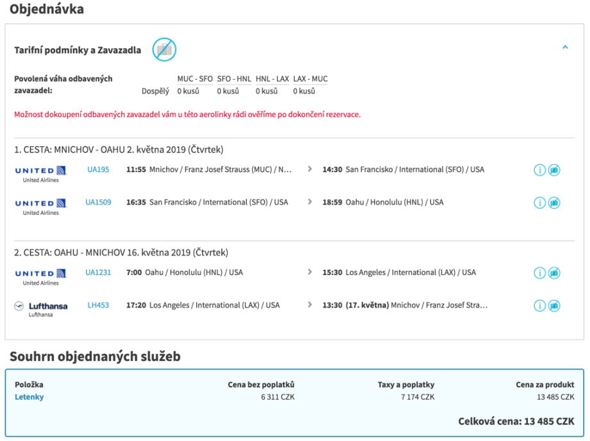Click the no-baggage icon for flight UA1509
The image size is (590, 441).
point(554,203)
